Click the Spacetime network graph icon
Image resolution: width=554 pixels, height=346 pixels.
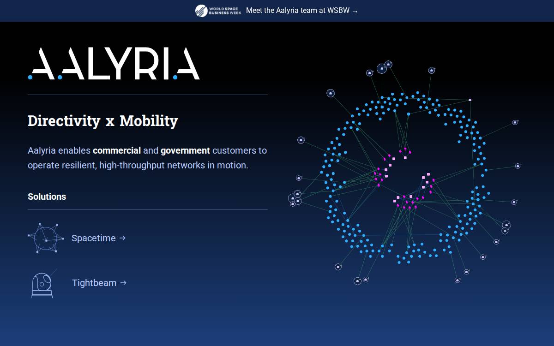point(46,238)
